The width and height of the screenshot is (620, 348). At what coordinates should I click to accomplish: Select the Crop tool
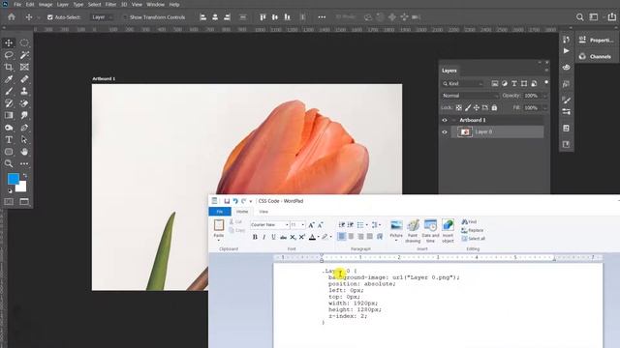(9, 67)
